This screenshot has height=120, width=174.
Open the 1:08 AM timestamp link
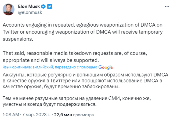(11, 115)
